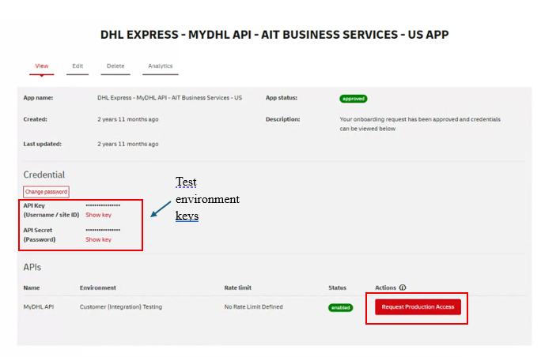Image resolution: width=541 pixels, height=357 pixels.
Task: Click the green enabled status badge
Action: point(340,307)
